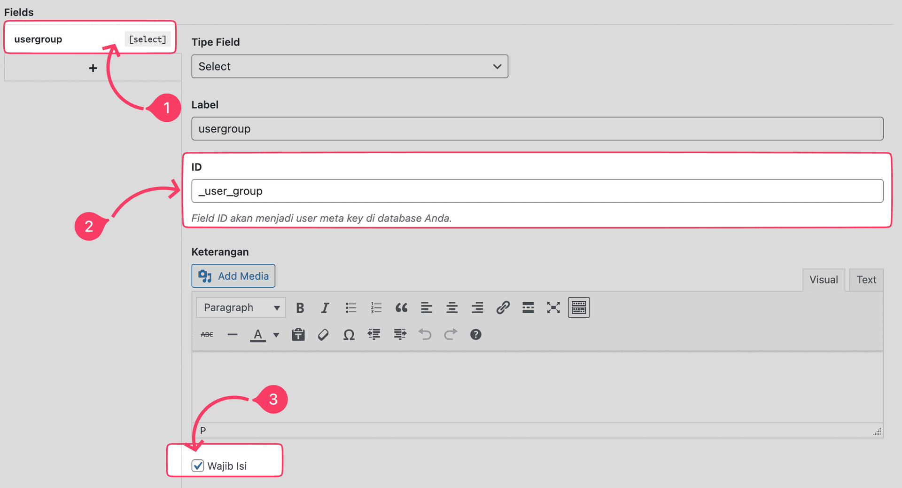Screen dimensions: 902x488
Task: Expand the text color picker arrow
Action: coord(276,334)
